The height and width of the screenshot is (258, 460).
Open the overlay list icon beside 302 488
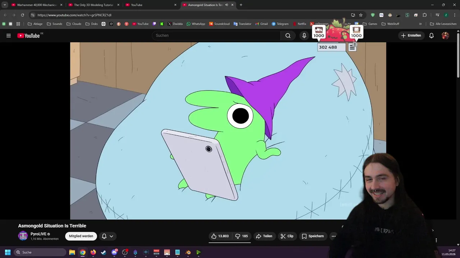352,47
